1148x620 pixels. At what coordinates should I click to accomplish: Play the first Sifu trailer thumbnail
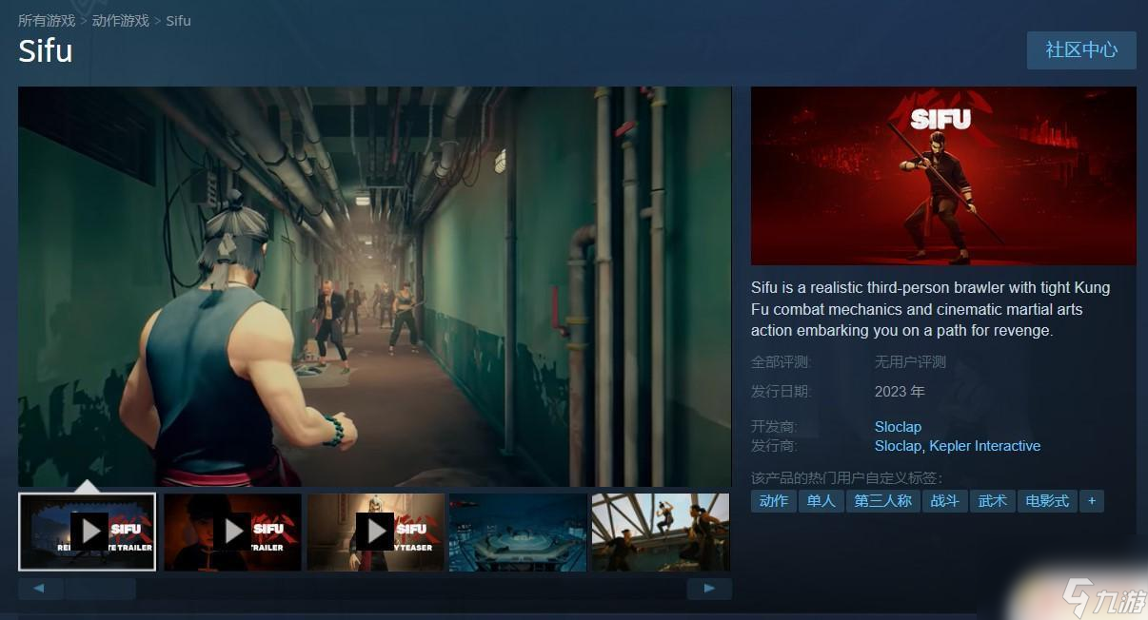pyautogui.click(x=88, y=532)
